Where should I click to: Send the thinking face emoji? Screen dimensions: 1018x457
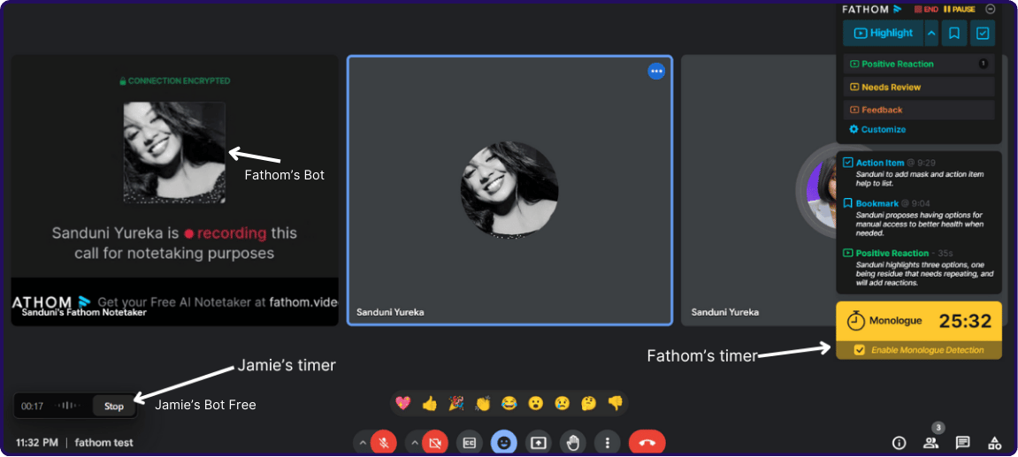click(588, 403)
